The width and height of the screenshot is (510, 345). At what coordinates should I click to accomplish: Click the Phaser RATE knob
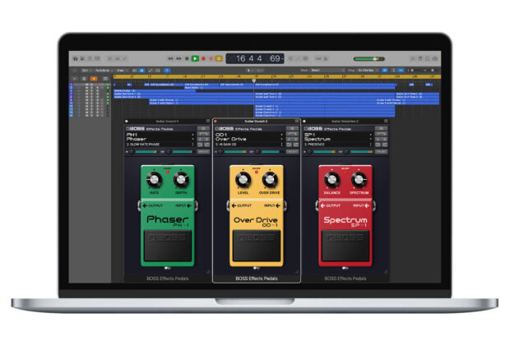(154, 180)
